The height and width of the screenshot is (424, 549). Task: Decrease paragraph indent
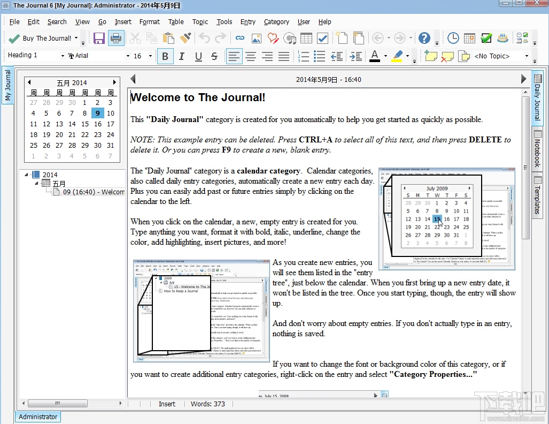[337, 56]
